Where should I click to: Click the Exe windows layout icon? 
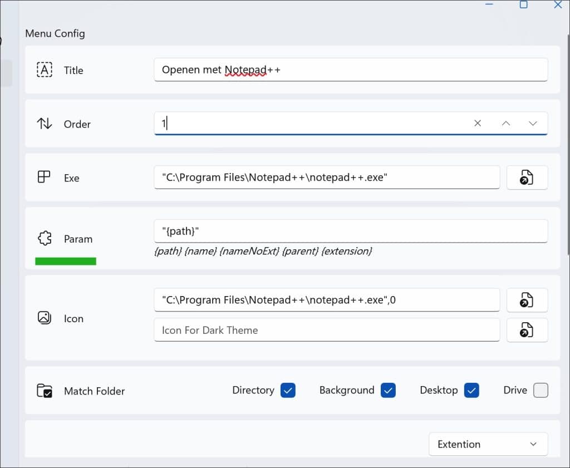pos(44,178)
